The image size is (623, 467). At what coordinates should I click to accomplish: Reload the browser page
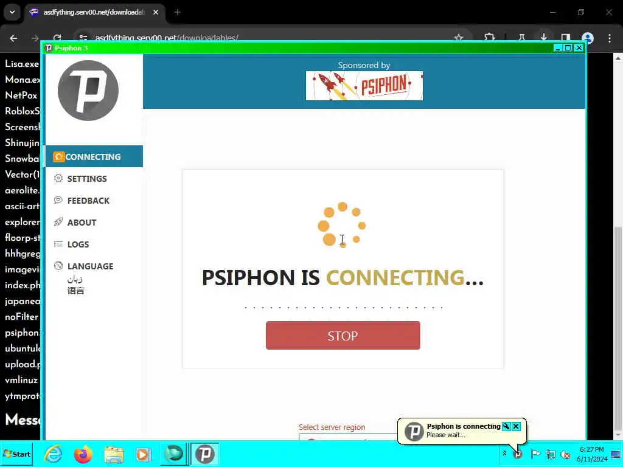coord(57,38)
